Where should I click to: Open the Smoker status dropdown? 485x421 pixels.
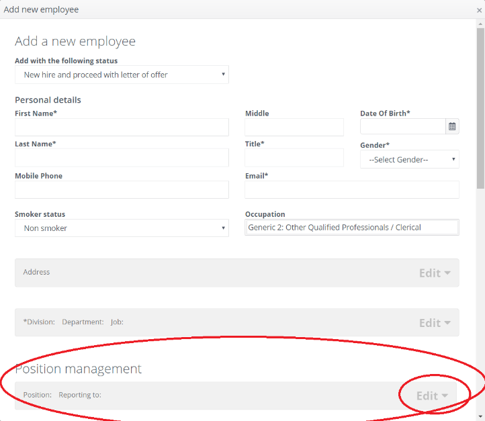[122, 228]
